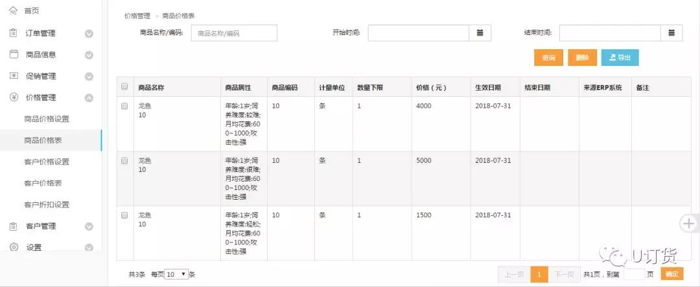Screen dimensions: 700x287
Task: Click the 上一页 pagination button
Action: coord(514,275)
